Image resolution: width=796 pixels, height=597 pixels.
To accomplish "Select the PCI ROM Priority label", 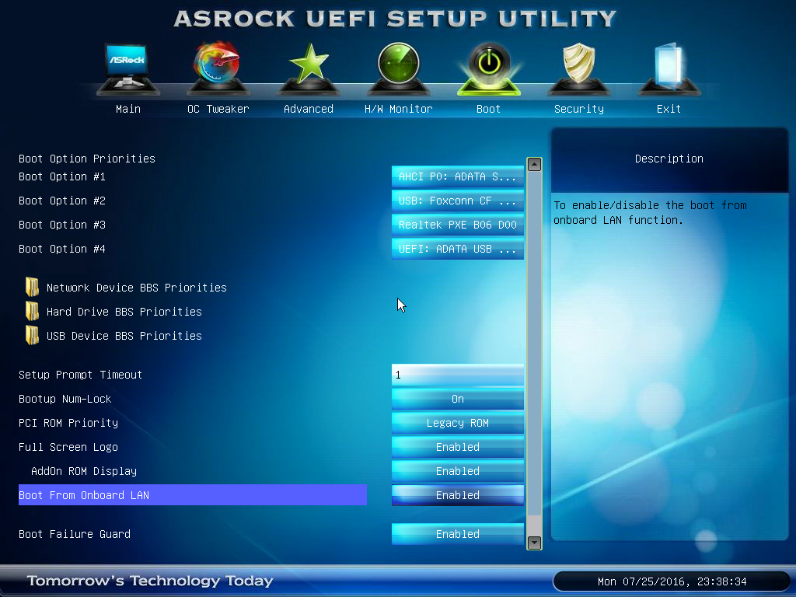I will point(68,423).
